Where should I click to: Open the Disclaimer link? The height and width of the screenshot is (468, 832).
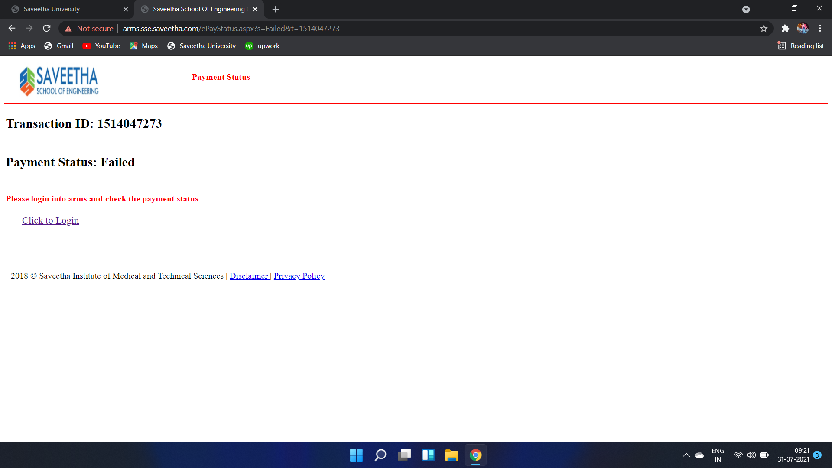249,276
